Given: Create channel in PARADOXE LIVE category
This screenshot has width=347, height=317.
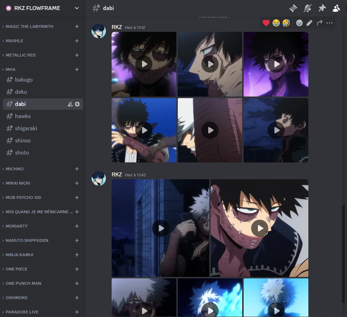Looking at the screenshot, I should click(x=77, y=312).
